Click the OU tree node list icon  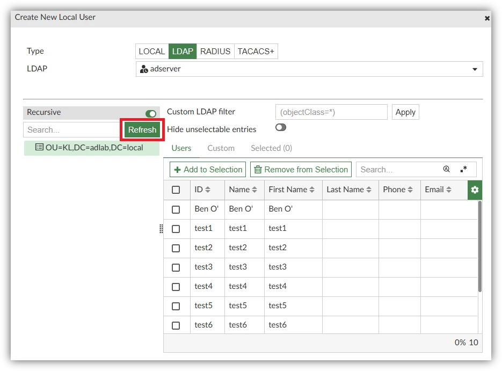39,147
